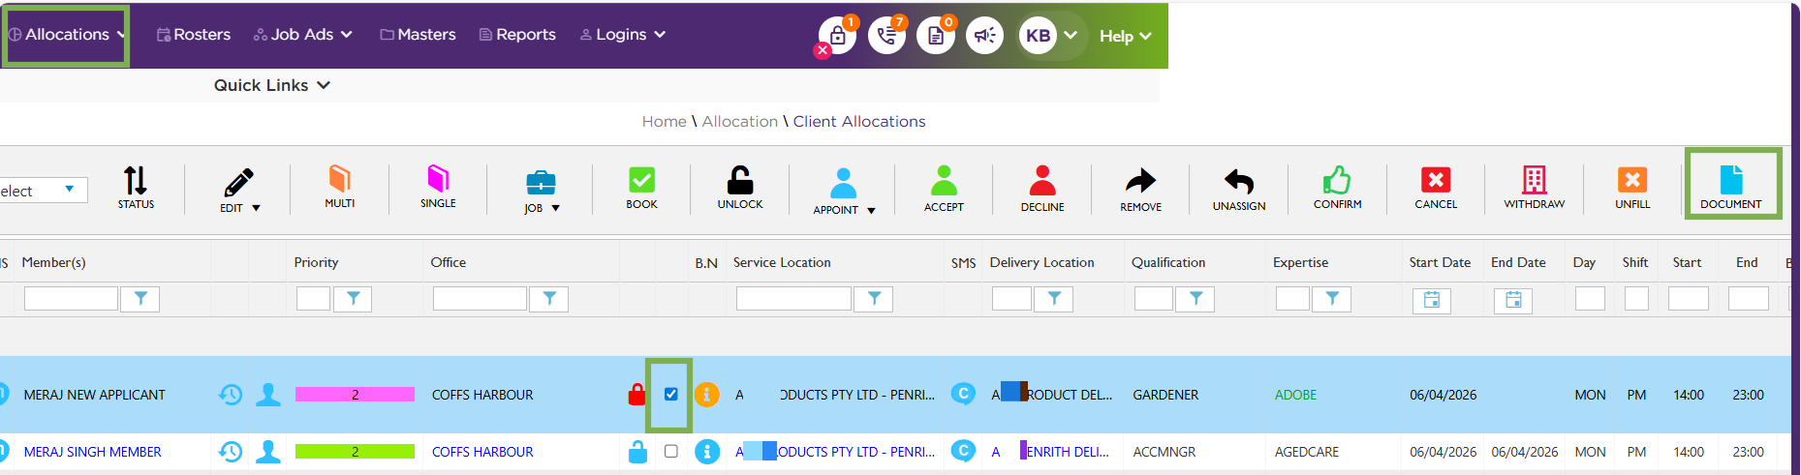Click the pink priority bar in first row
This screenshot has height=475, width=1801.
[355, 395]
